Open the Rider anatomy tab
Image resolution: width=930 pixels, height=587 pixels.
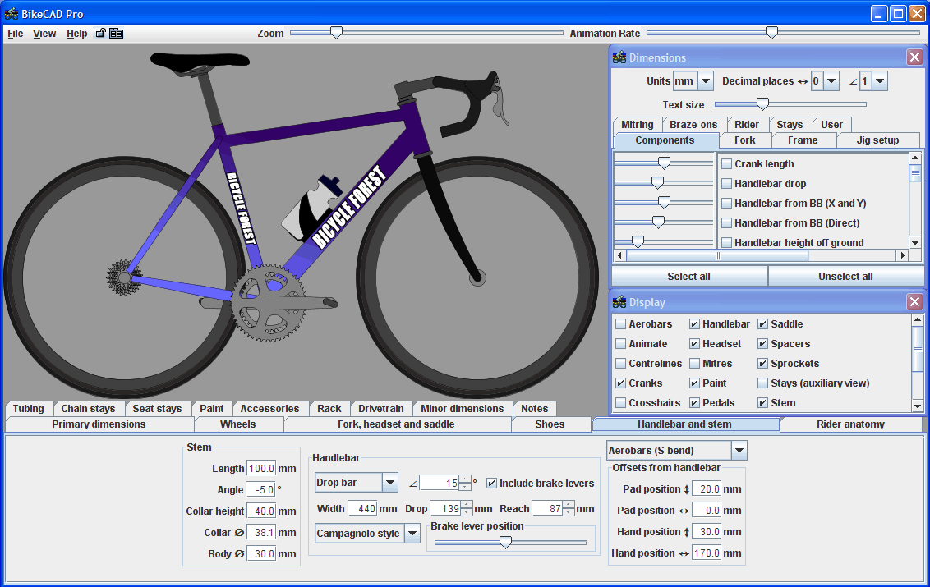(x=850, y=424)
